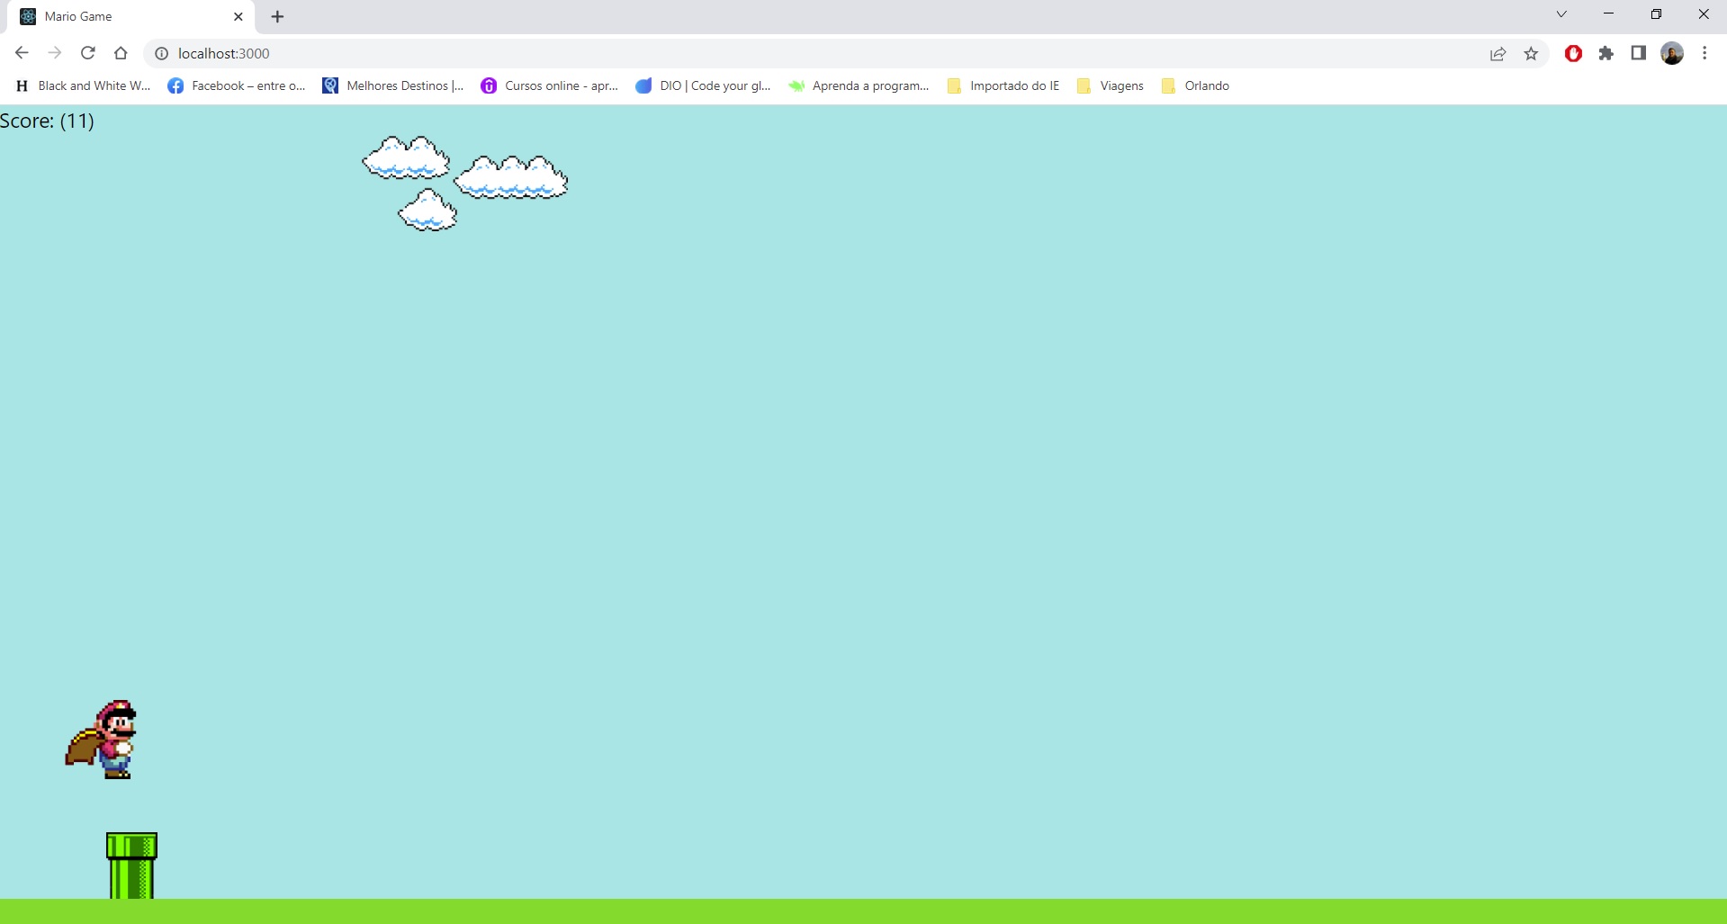Viewport: 1727px width, 924px height.
Task: Navigate back to the previous page
Action: [x=21, y=53]
